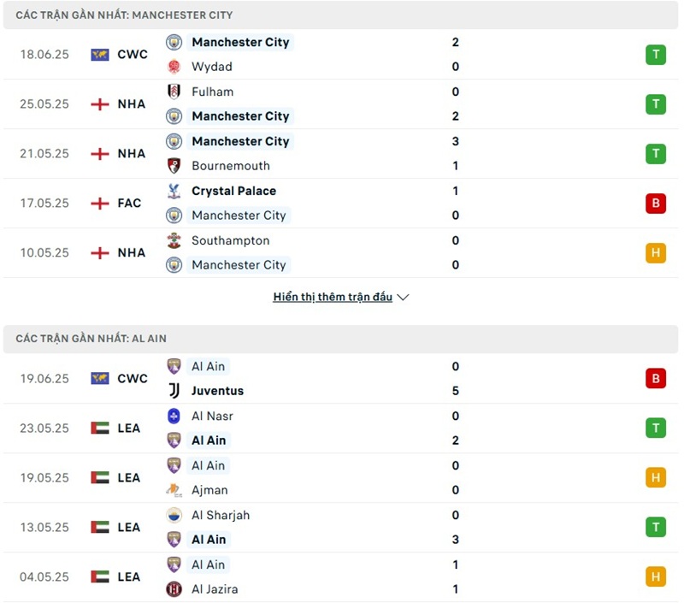The image size is (684, 603).
Task: Click the Al Sharjah club crest
Action: coord(174,515)
